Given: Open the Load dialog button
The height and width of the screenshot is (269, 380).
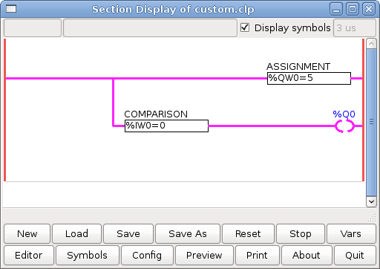Looking at the screenshot, I should pos(76,233).
